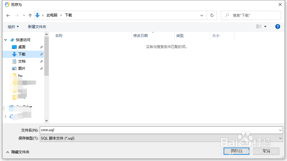Click the pin icon next to 桌面
This screenshot has width=287, height=161.
pyautogui.click(x=41, y=47)
